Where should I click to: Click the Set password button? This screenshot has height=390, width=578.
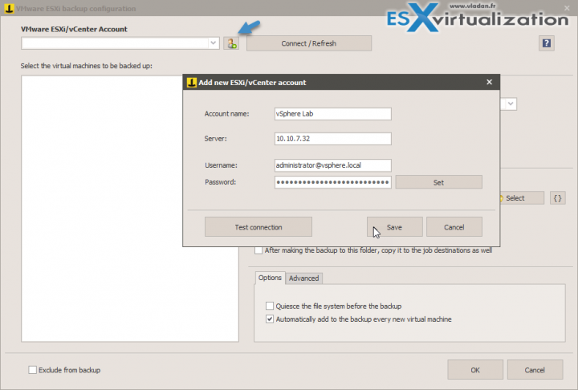[438, 182]
